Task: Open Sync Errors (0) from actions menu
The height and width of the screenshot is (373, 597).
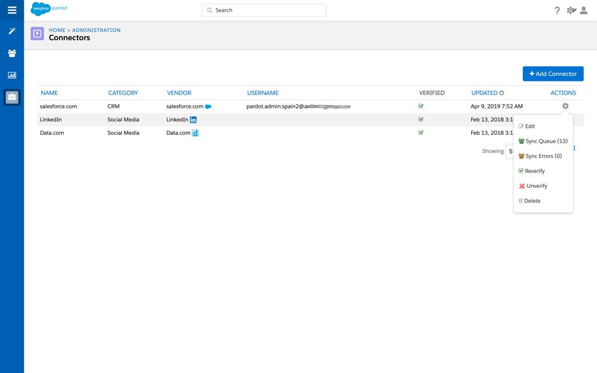Action: click(540, 156)
